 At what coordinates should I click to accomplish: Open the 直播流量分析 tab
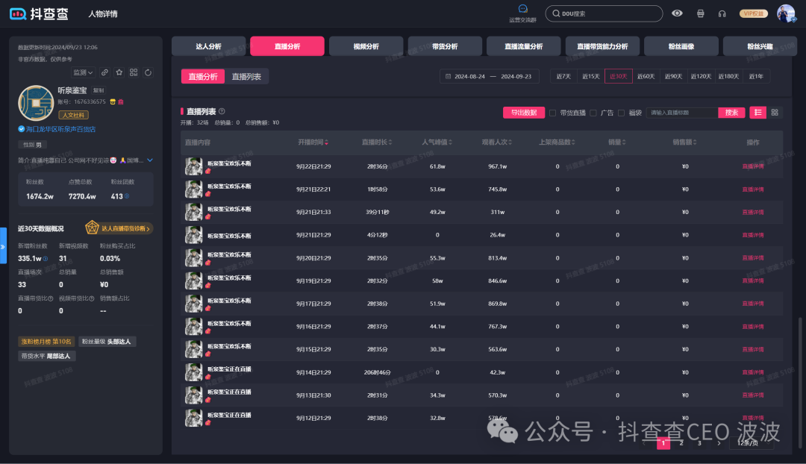524,46
